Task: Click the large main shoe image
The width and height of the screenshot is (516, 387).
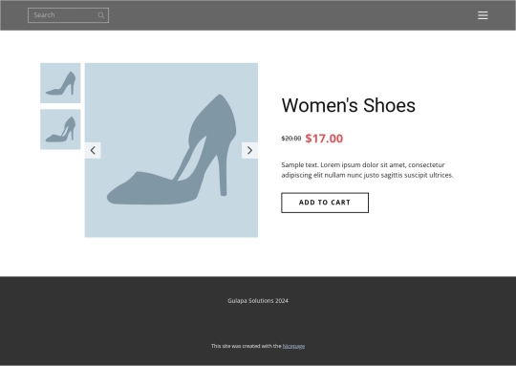Action: pyautogui.click(x=171, y=150)
